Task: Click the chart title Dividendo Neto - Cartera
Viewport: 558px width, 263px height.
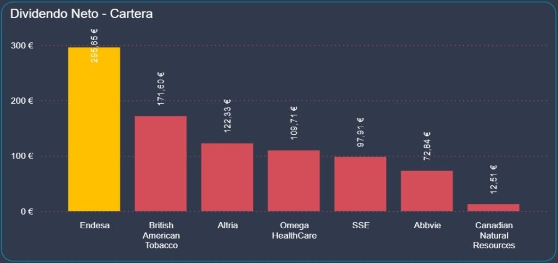Action: (x=81, y=14)
